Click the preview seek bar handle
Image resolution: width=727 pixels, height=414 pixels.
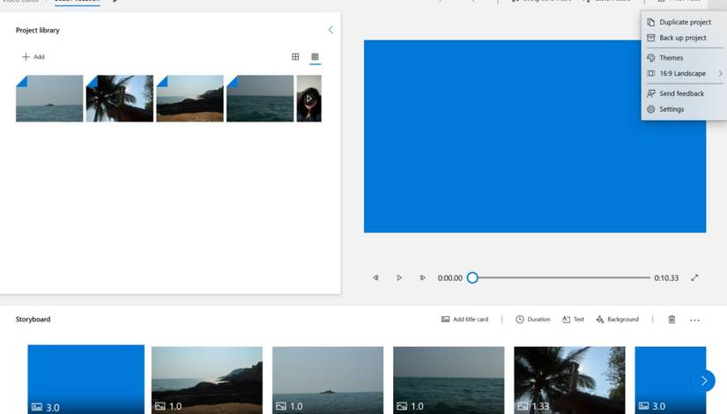pos(472,277)
